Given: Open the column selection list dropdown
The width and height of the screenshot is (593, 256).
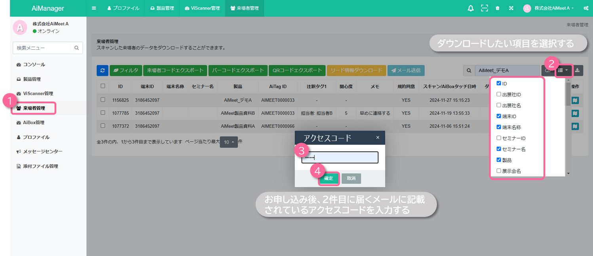Looking at the screenshot, I should (x=563, y=71).
